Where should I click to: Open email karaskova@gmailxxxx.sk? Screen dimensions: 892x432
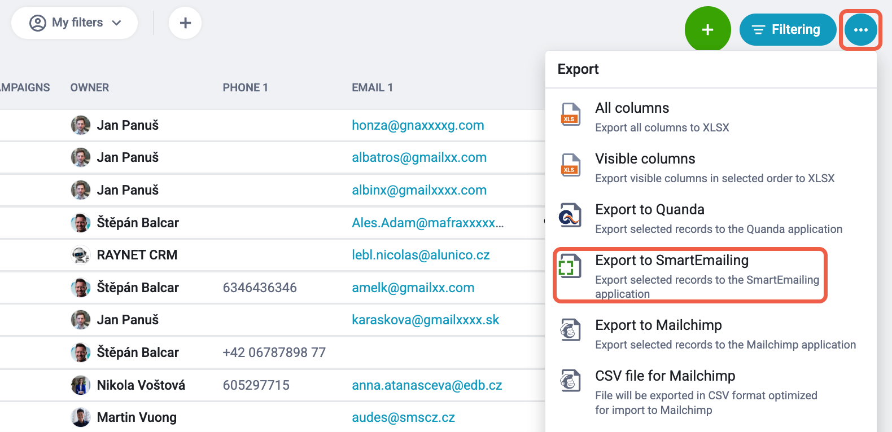425,320
